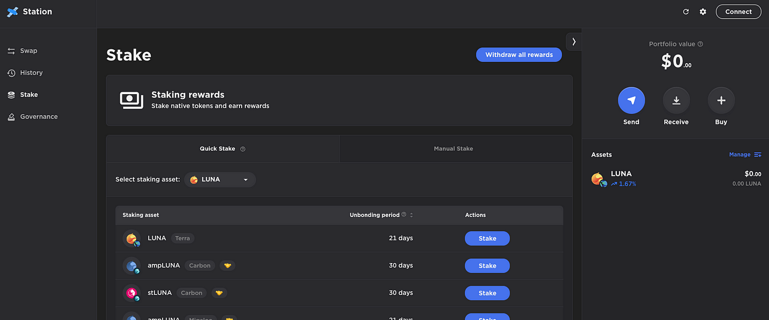
Task: Click 21 days for LUNA row
Action: pos(400,238)
